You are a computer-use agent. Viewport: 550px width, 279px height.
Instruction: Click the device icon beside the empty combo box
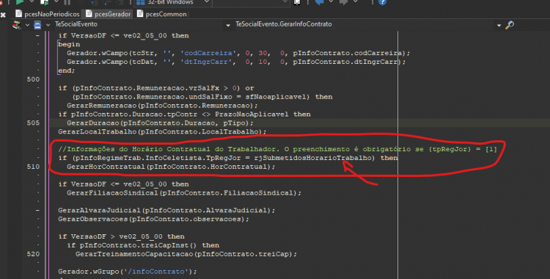pos(297,2)
